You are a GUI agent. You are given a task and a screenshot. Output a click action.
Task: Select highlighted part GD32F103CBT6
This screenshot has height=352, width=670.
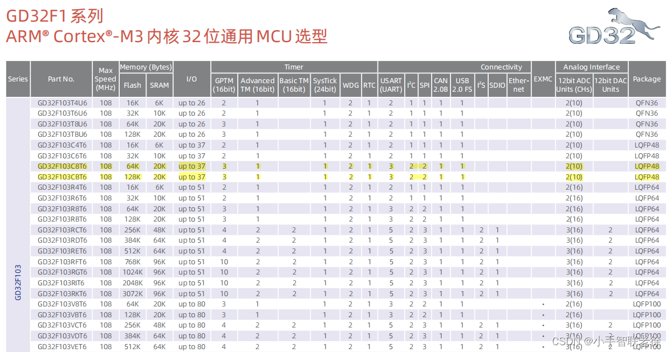[62, 177]
